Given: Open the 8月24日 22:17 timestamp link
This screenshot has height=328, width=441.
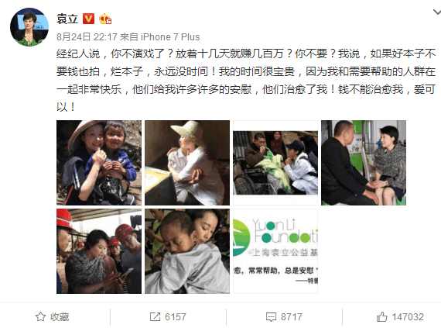Looking at the screenshot, I should tap(87, 37).
